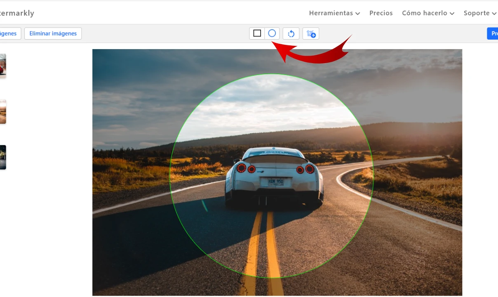The image size is (498, 297).
Task: Select the red car thumbnail
Action: 2,66
